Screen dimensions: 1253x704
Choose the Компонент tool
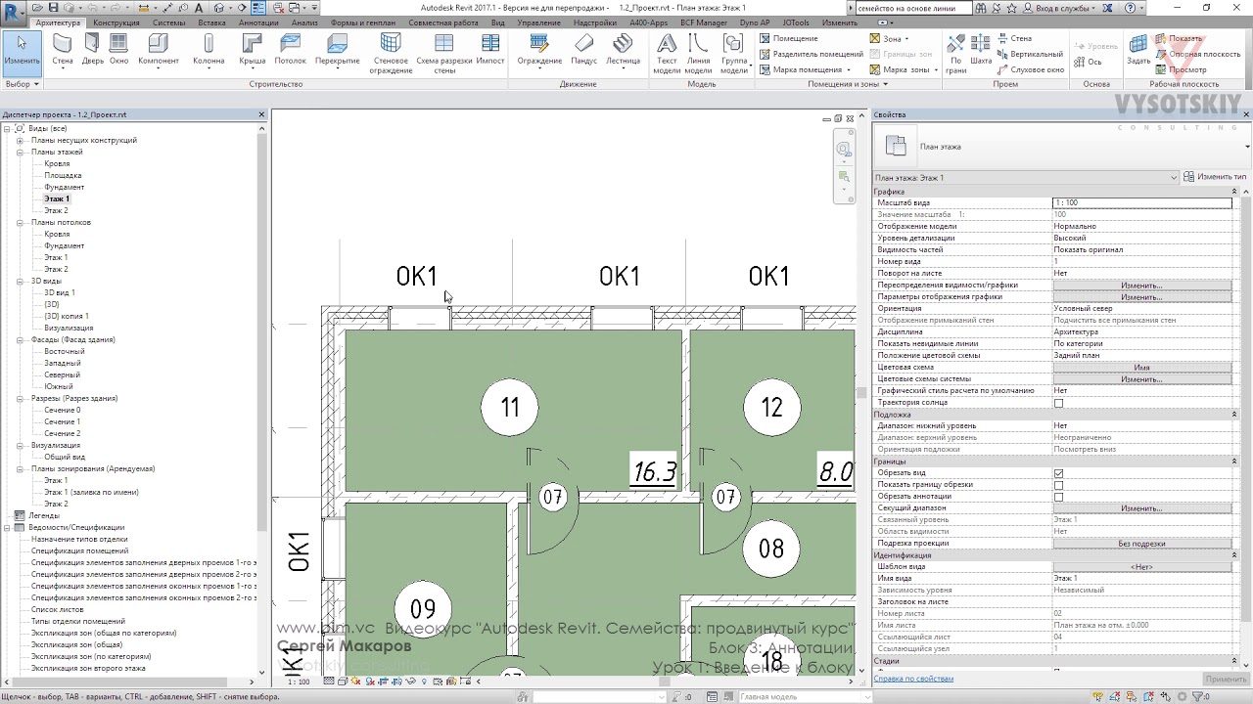159,51
